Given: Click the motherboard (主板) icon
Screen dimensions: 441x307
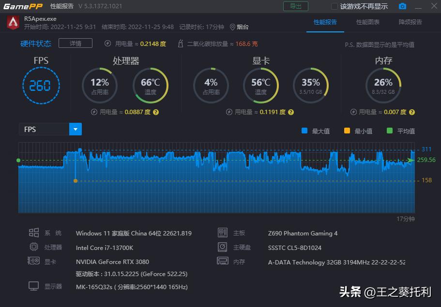Looking at the screenshot, I should click(222, 233).
